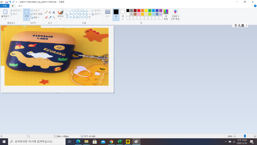Select the Text tool
The width and height of the screenshot is (257, 145).
point(54,12)
